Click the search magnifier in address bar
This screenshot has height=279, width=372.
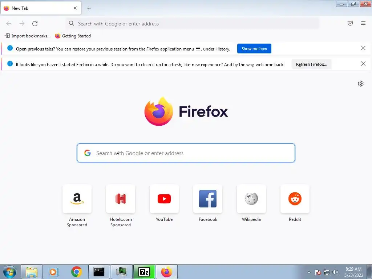[x=72, y=23]
